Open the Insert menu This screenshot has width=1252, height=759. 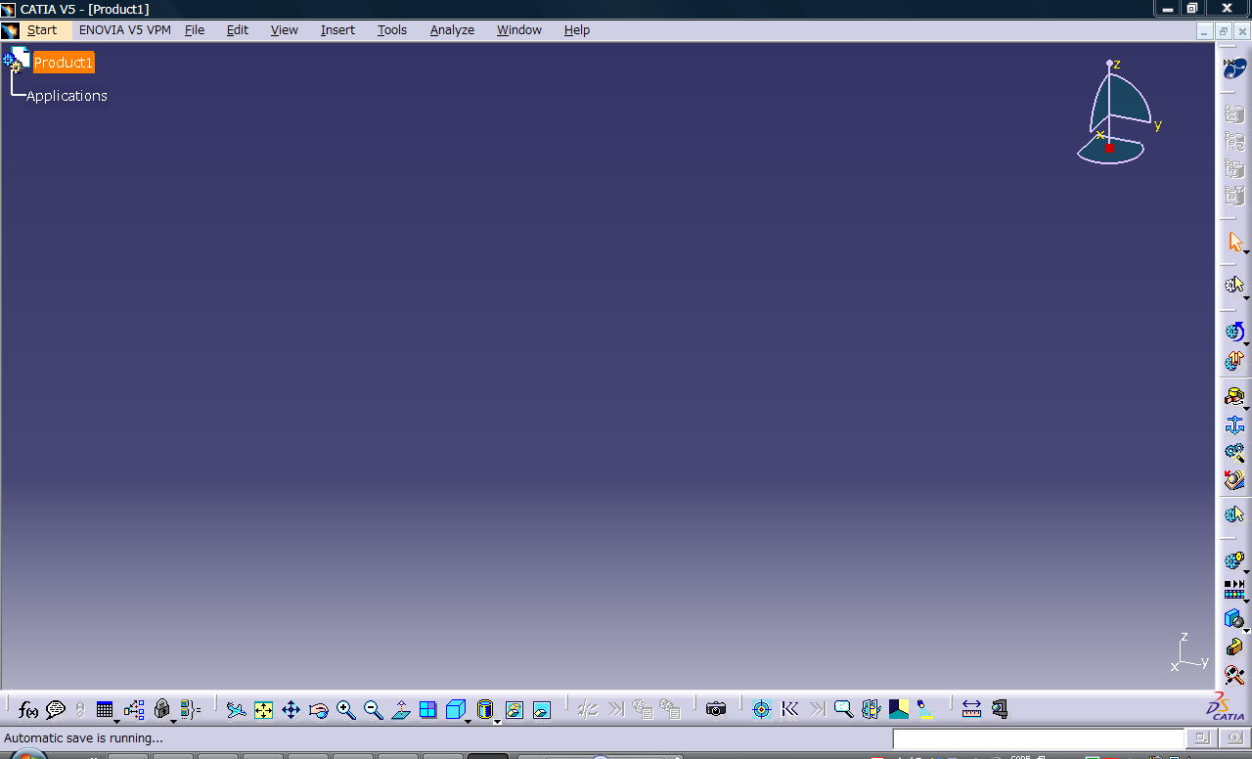coord(337,30)
